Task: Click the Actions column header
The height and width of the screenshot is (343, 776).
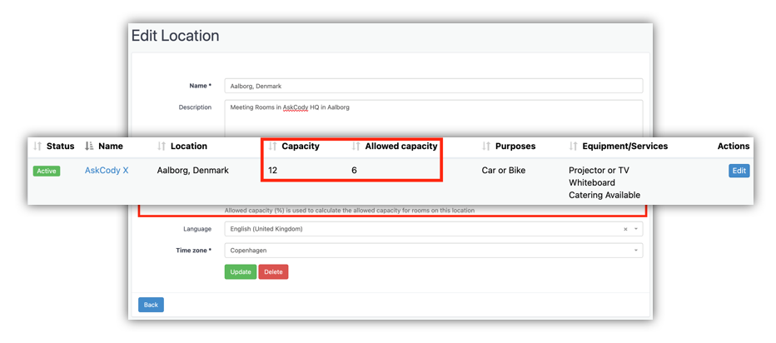Action: [734, 146]
